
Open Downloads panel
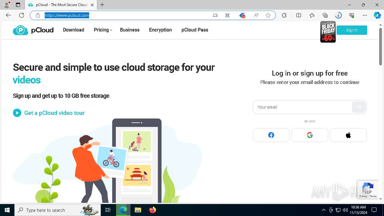click(338, 15)
